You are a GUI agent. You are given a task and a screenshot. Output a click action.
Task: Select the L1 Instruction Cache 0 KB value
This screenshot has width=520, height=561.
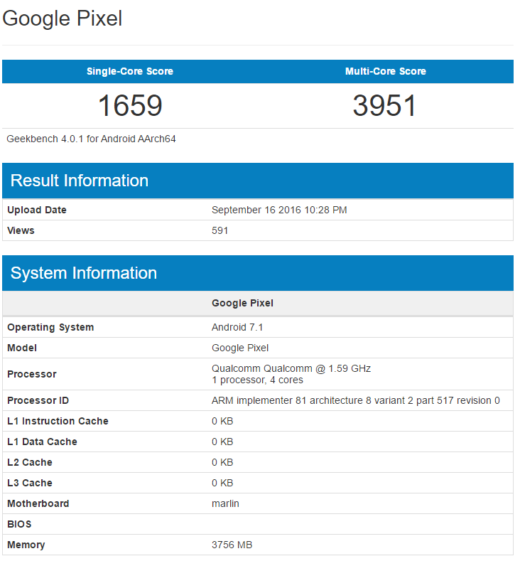pos(222,421)
